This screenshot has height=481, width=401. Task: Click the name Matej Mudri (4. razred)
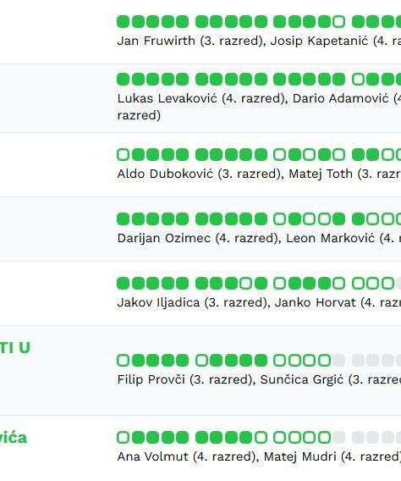click(332, 456)
